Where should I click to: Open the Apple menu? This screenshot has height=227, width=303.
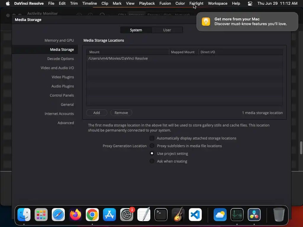click(7, 3)
